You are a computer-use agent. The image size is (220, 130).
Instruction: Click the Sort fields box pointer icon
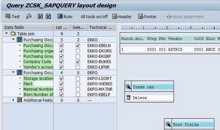pos(168,124)
